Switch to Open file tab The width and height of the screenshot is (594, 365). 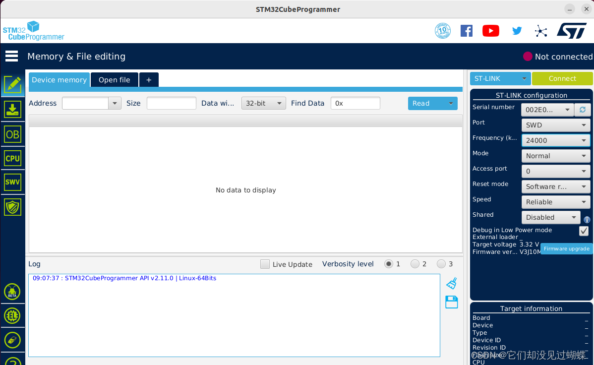115,80
